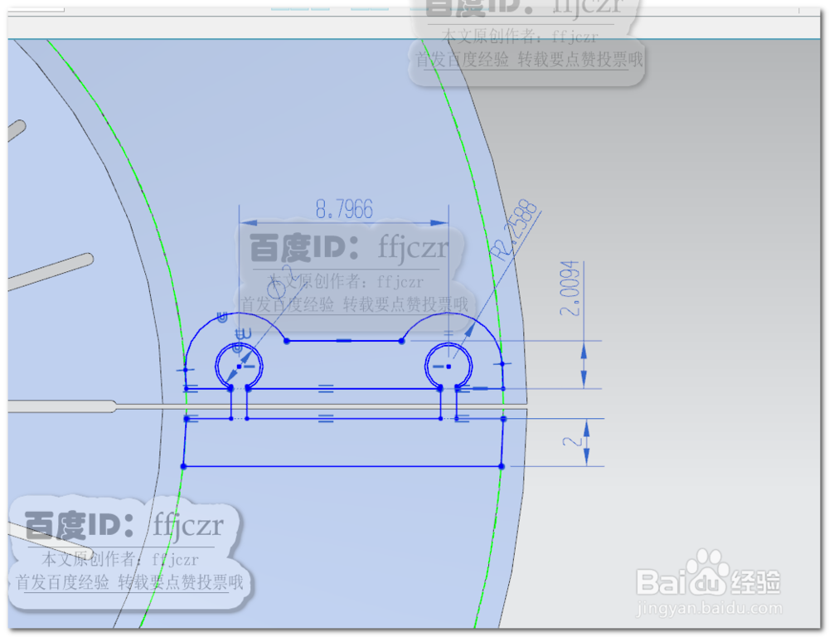The width and height of the screenshot is (829, 637).
Task: Select the bottom horizontal line of sketch rectangle
Action: [x=342, y=467]
